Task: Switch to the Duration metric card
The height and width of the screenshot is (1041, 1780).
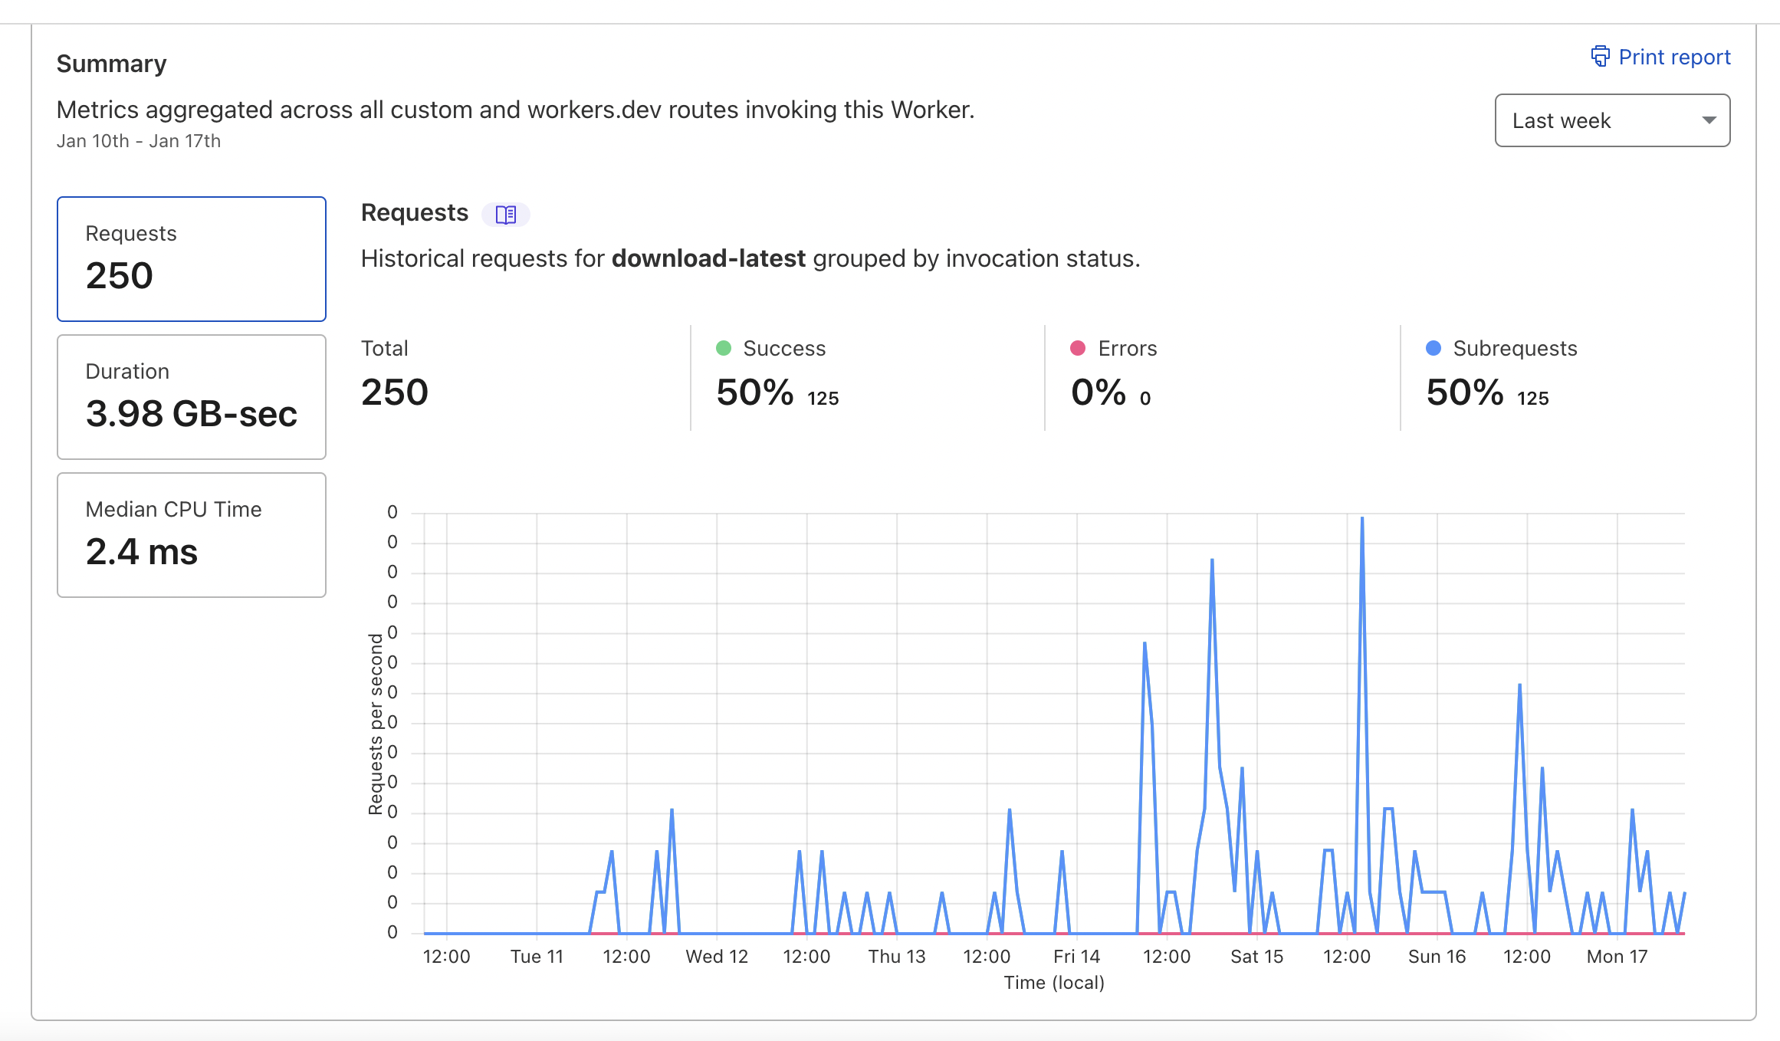Action: coord(191,397)
